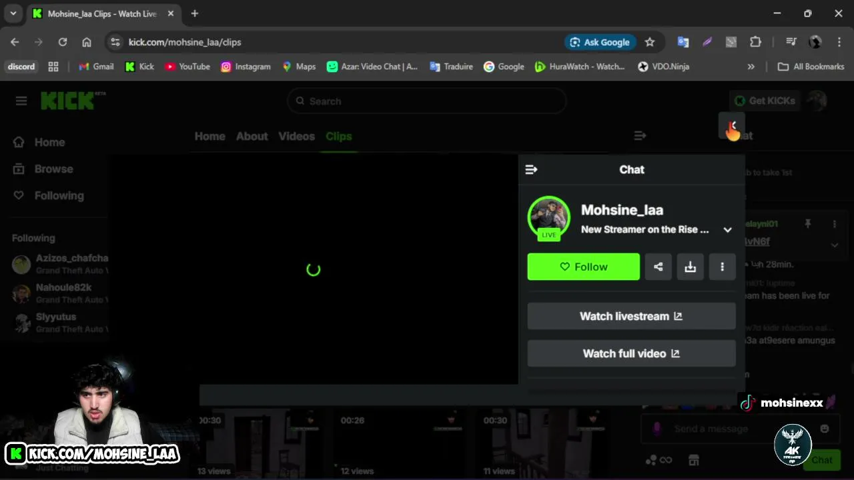Click the pinned message pin icon
Screen dimensions: 854x480
pos(807,224)
